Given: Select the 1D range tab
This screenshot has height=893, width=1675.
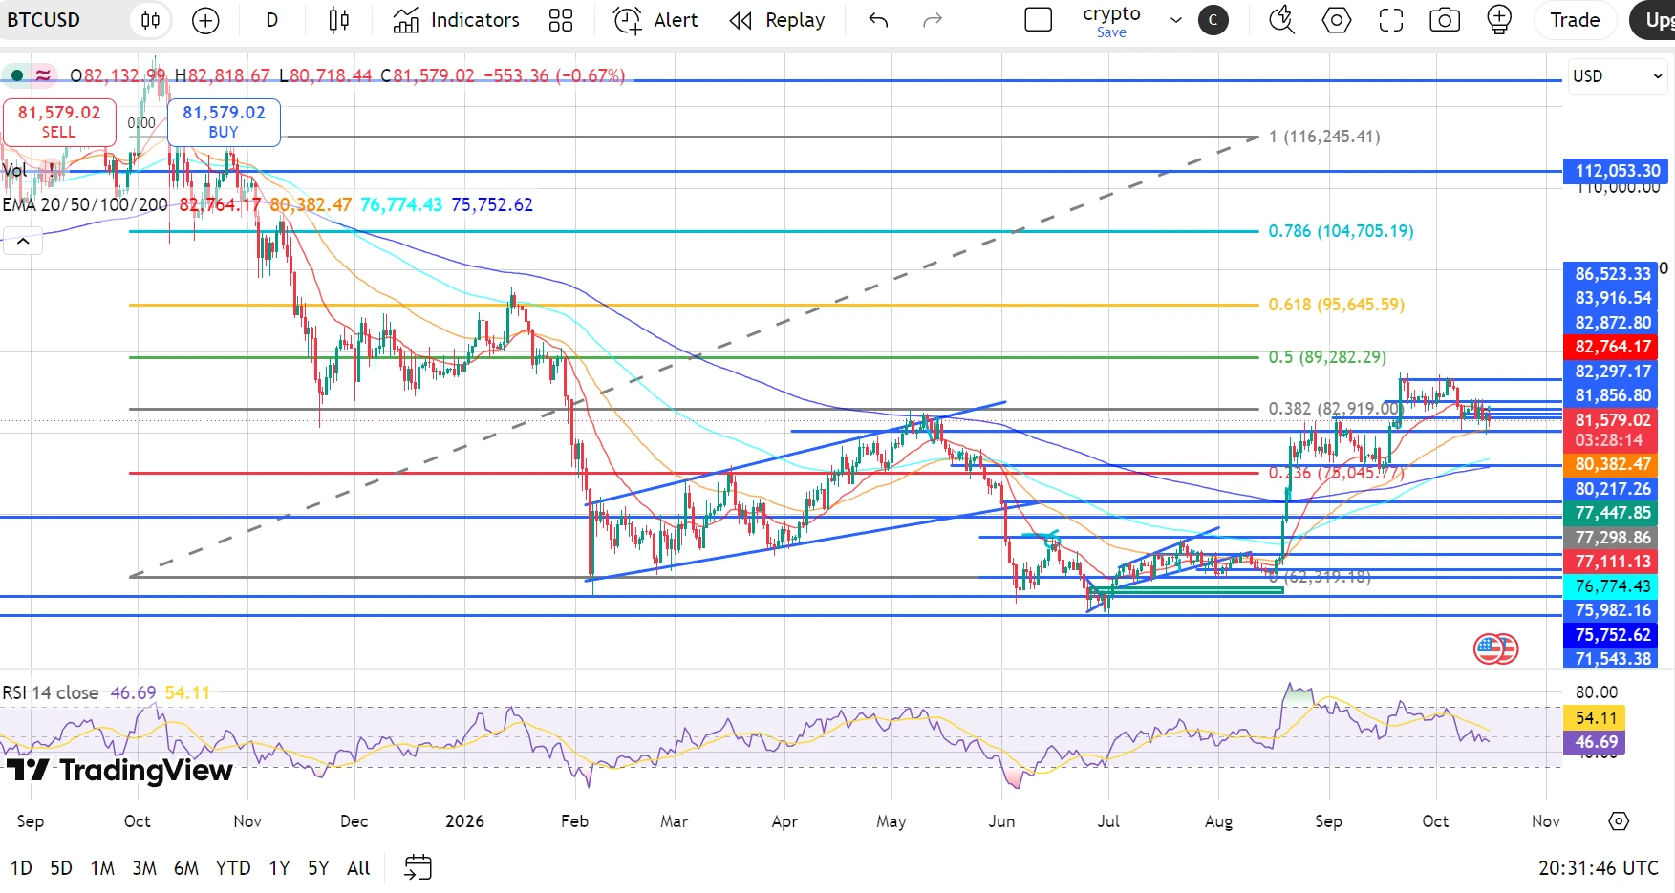Looking at the screenshot, I should (x=21, y=868).
